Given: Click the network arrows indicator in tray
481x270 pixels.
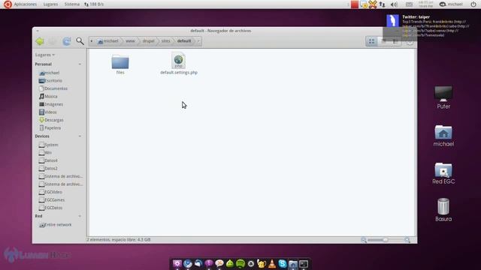Looking at the screenshot, I should (x=382, y=4).
